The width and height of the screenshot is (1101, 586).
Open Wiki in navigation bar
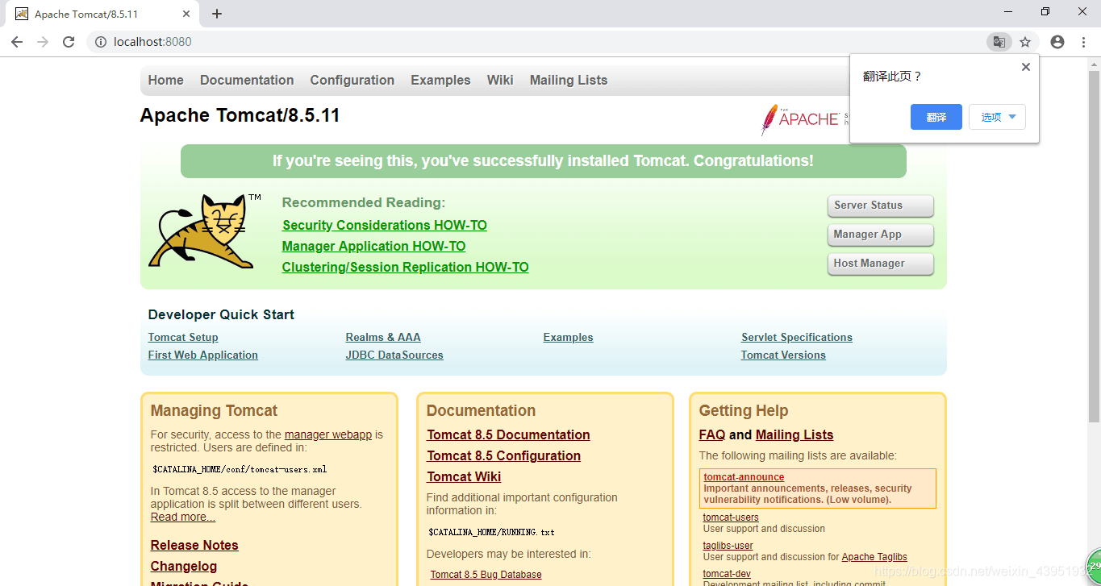pyautogui.click(x=500, y=80)
